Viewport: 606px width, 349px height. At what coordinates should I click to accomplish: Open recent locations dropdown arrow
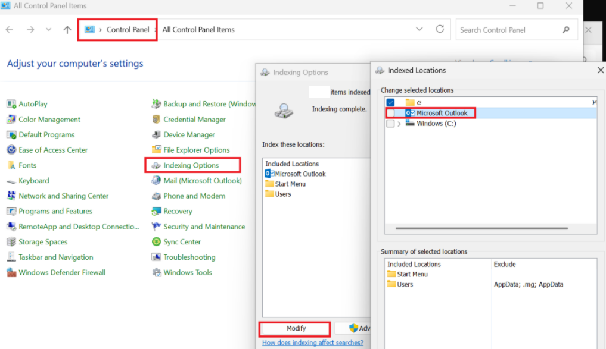(x=48, y=29)
